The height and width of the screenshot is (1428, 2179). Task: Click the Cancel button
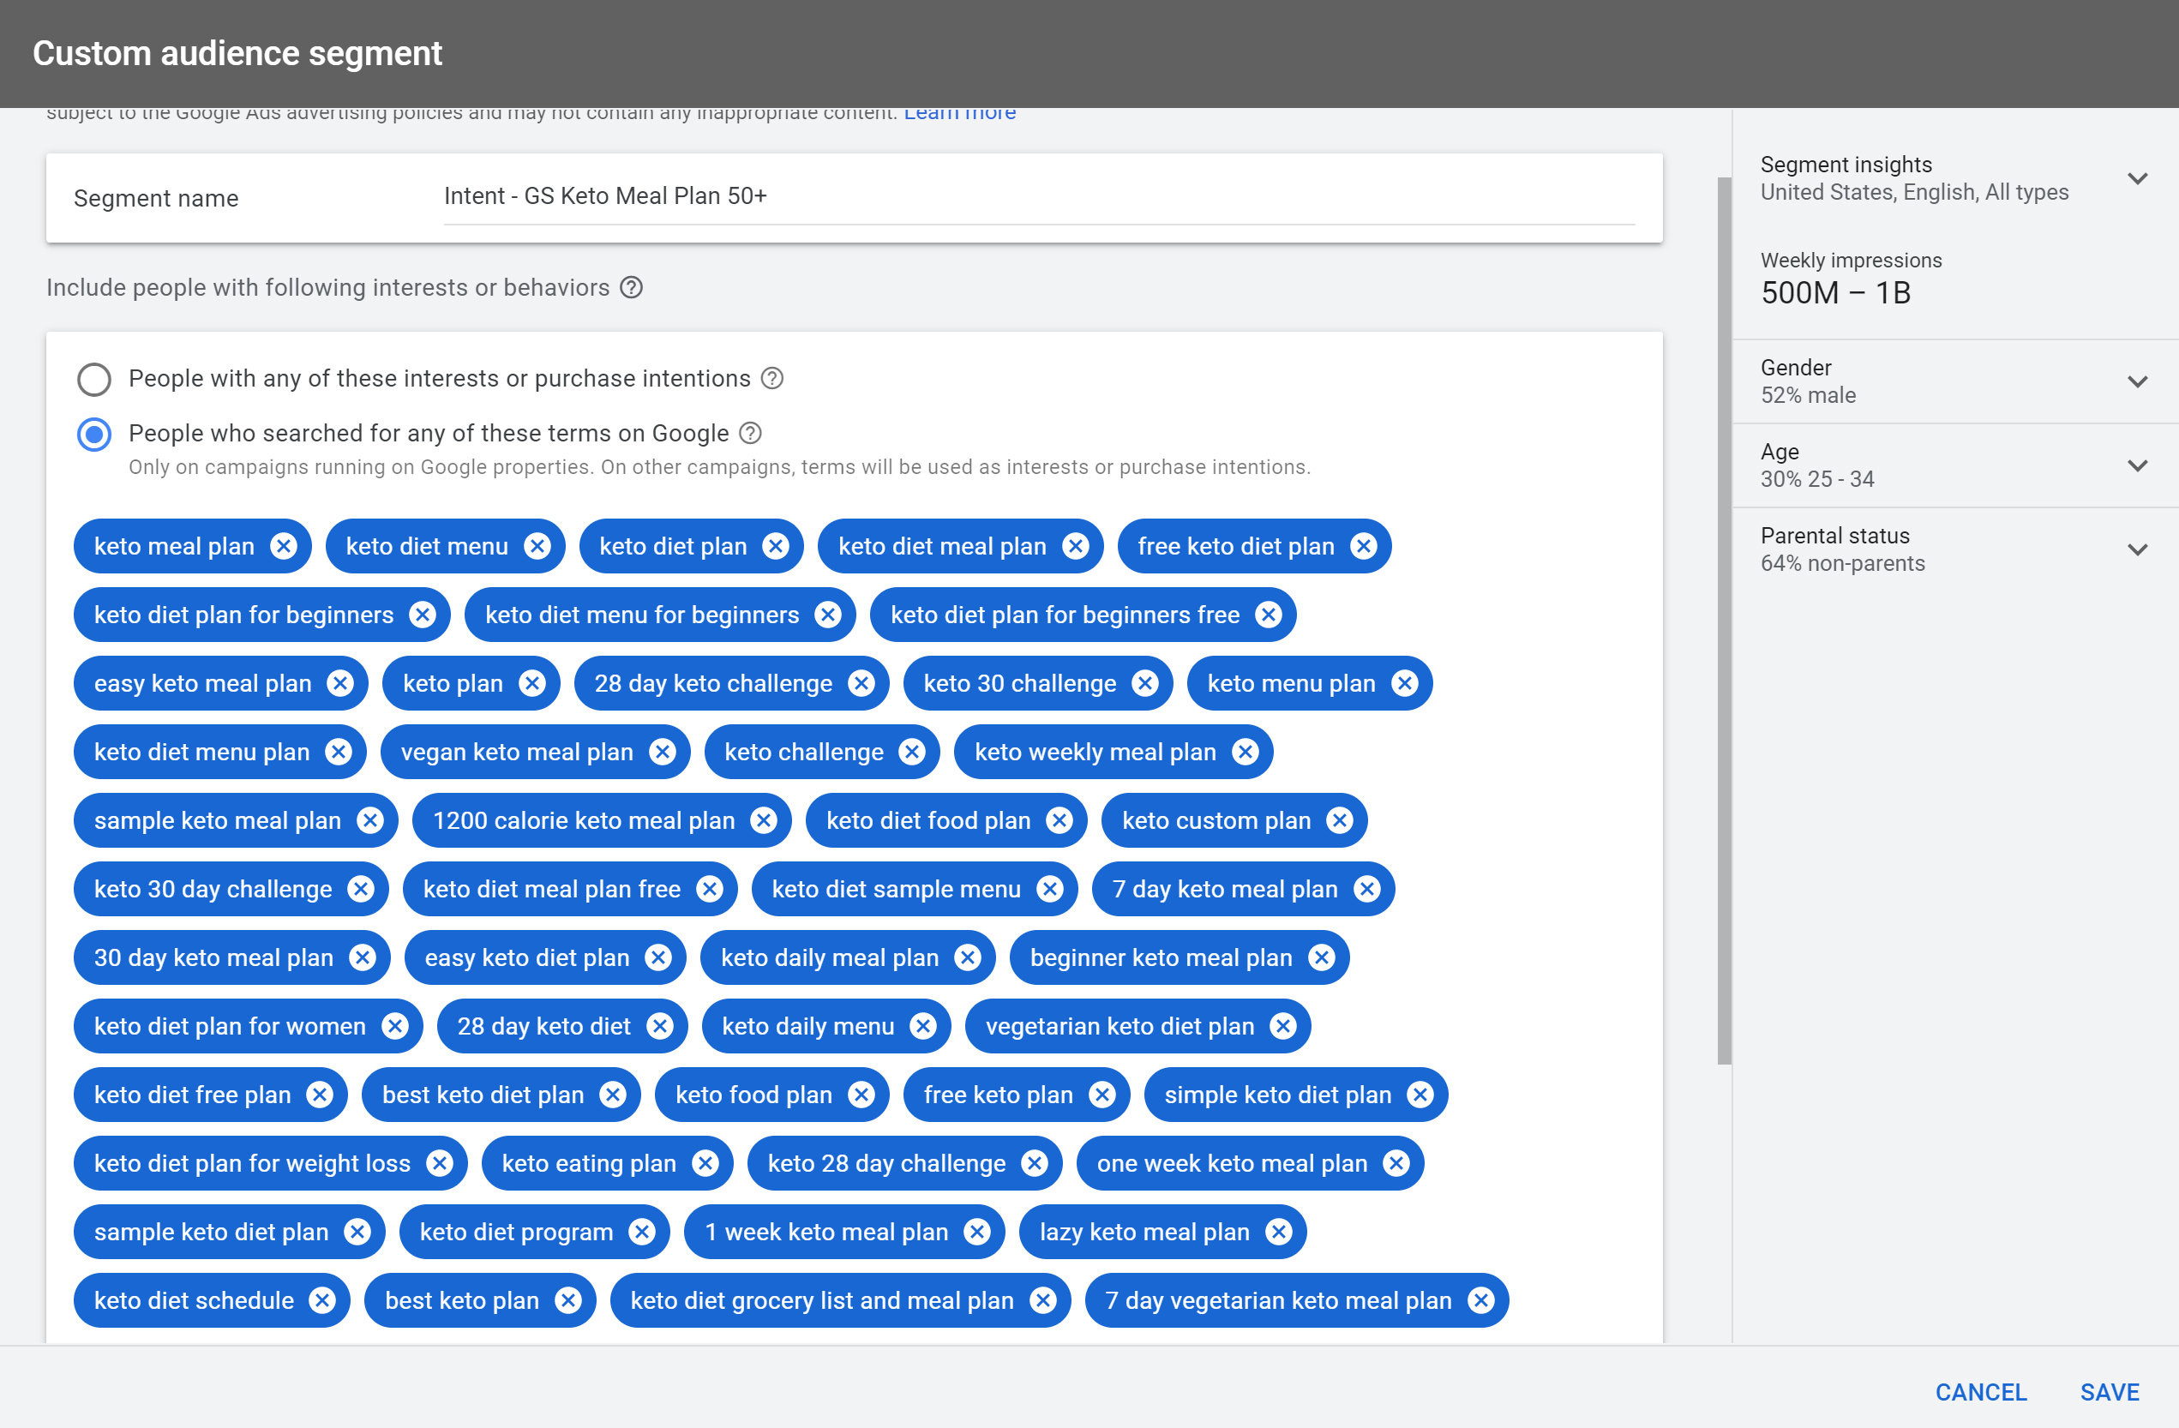pos(1980,1392)
